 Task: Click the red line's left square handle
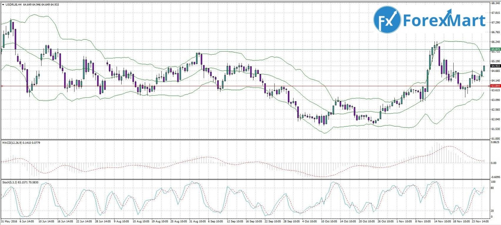pos(2,86)
